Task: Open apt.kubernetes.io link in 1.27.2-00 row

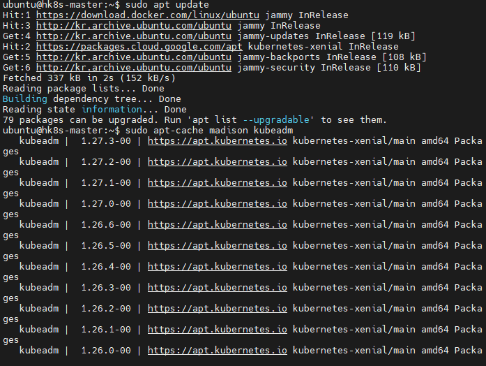Action: click(x=218, y=162)
